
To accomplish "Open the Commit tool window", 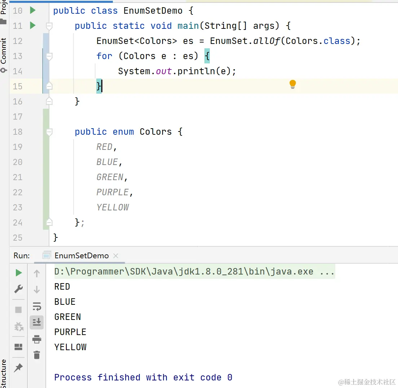I will click(x=4, y=55).
